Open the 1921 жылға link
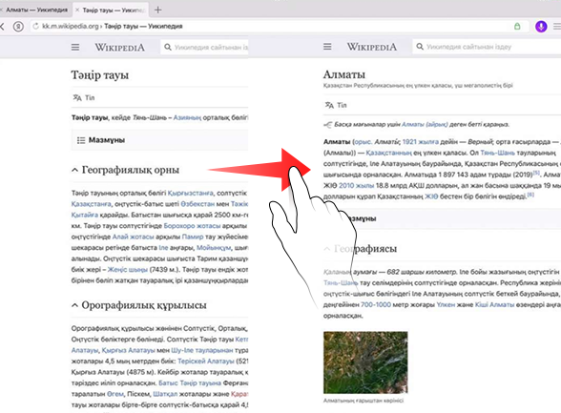561x413 pixels. coord(421,142)
